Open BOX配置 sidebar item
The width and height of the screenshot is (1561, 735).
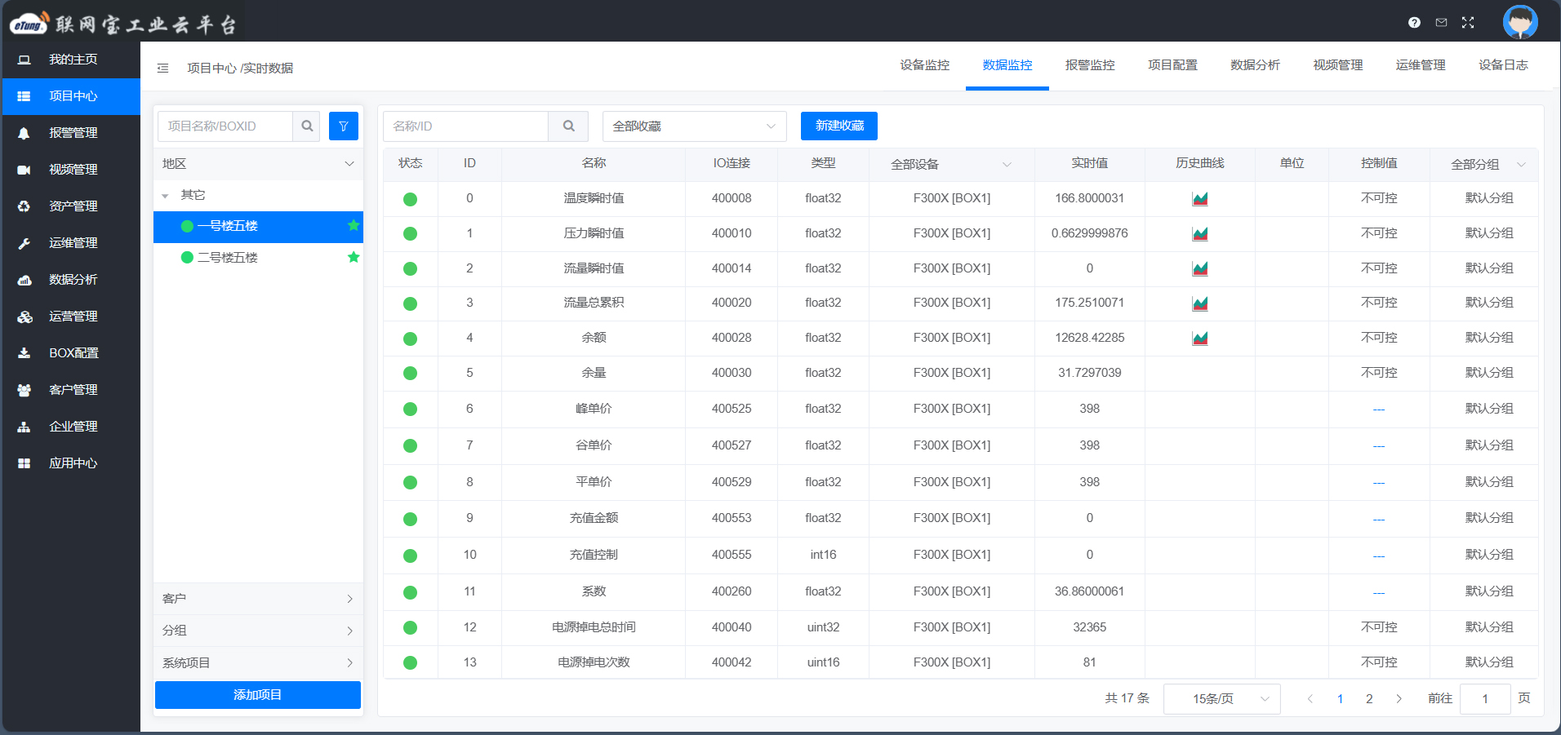tap(71, 353)
